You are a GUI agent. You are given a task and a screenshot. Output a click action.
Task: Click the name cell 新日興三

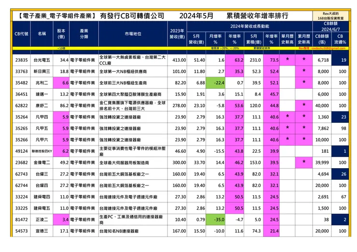tap(41, 71)
